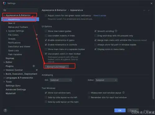This screenshot has width=155, height=115.
Task: Uncheck Use project colors in main toolbar
Action: [46, 54]
